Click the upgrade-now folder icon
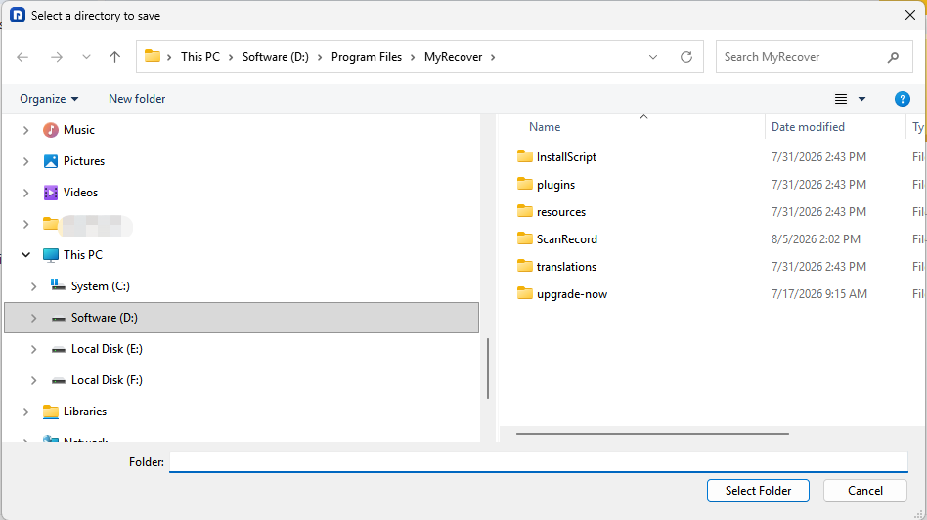This screenshot has width=927, height=520. (525, 293)
